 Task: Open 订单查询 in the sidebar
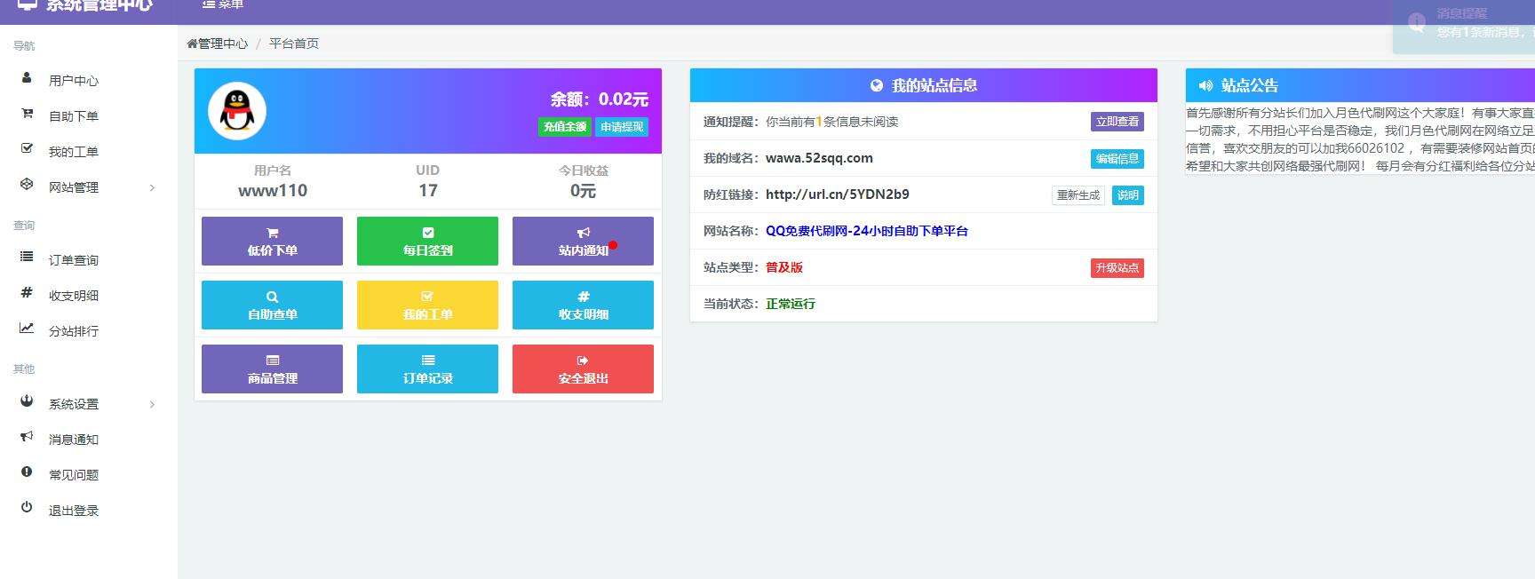73,260
